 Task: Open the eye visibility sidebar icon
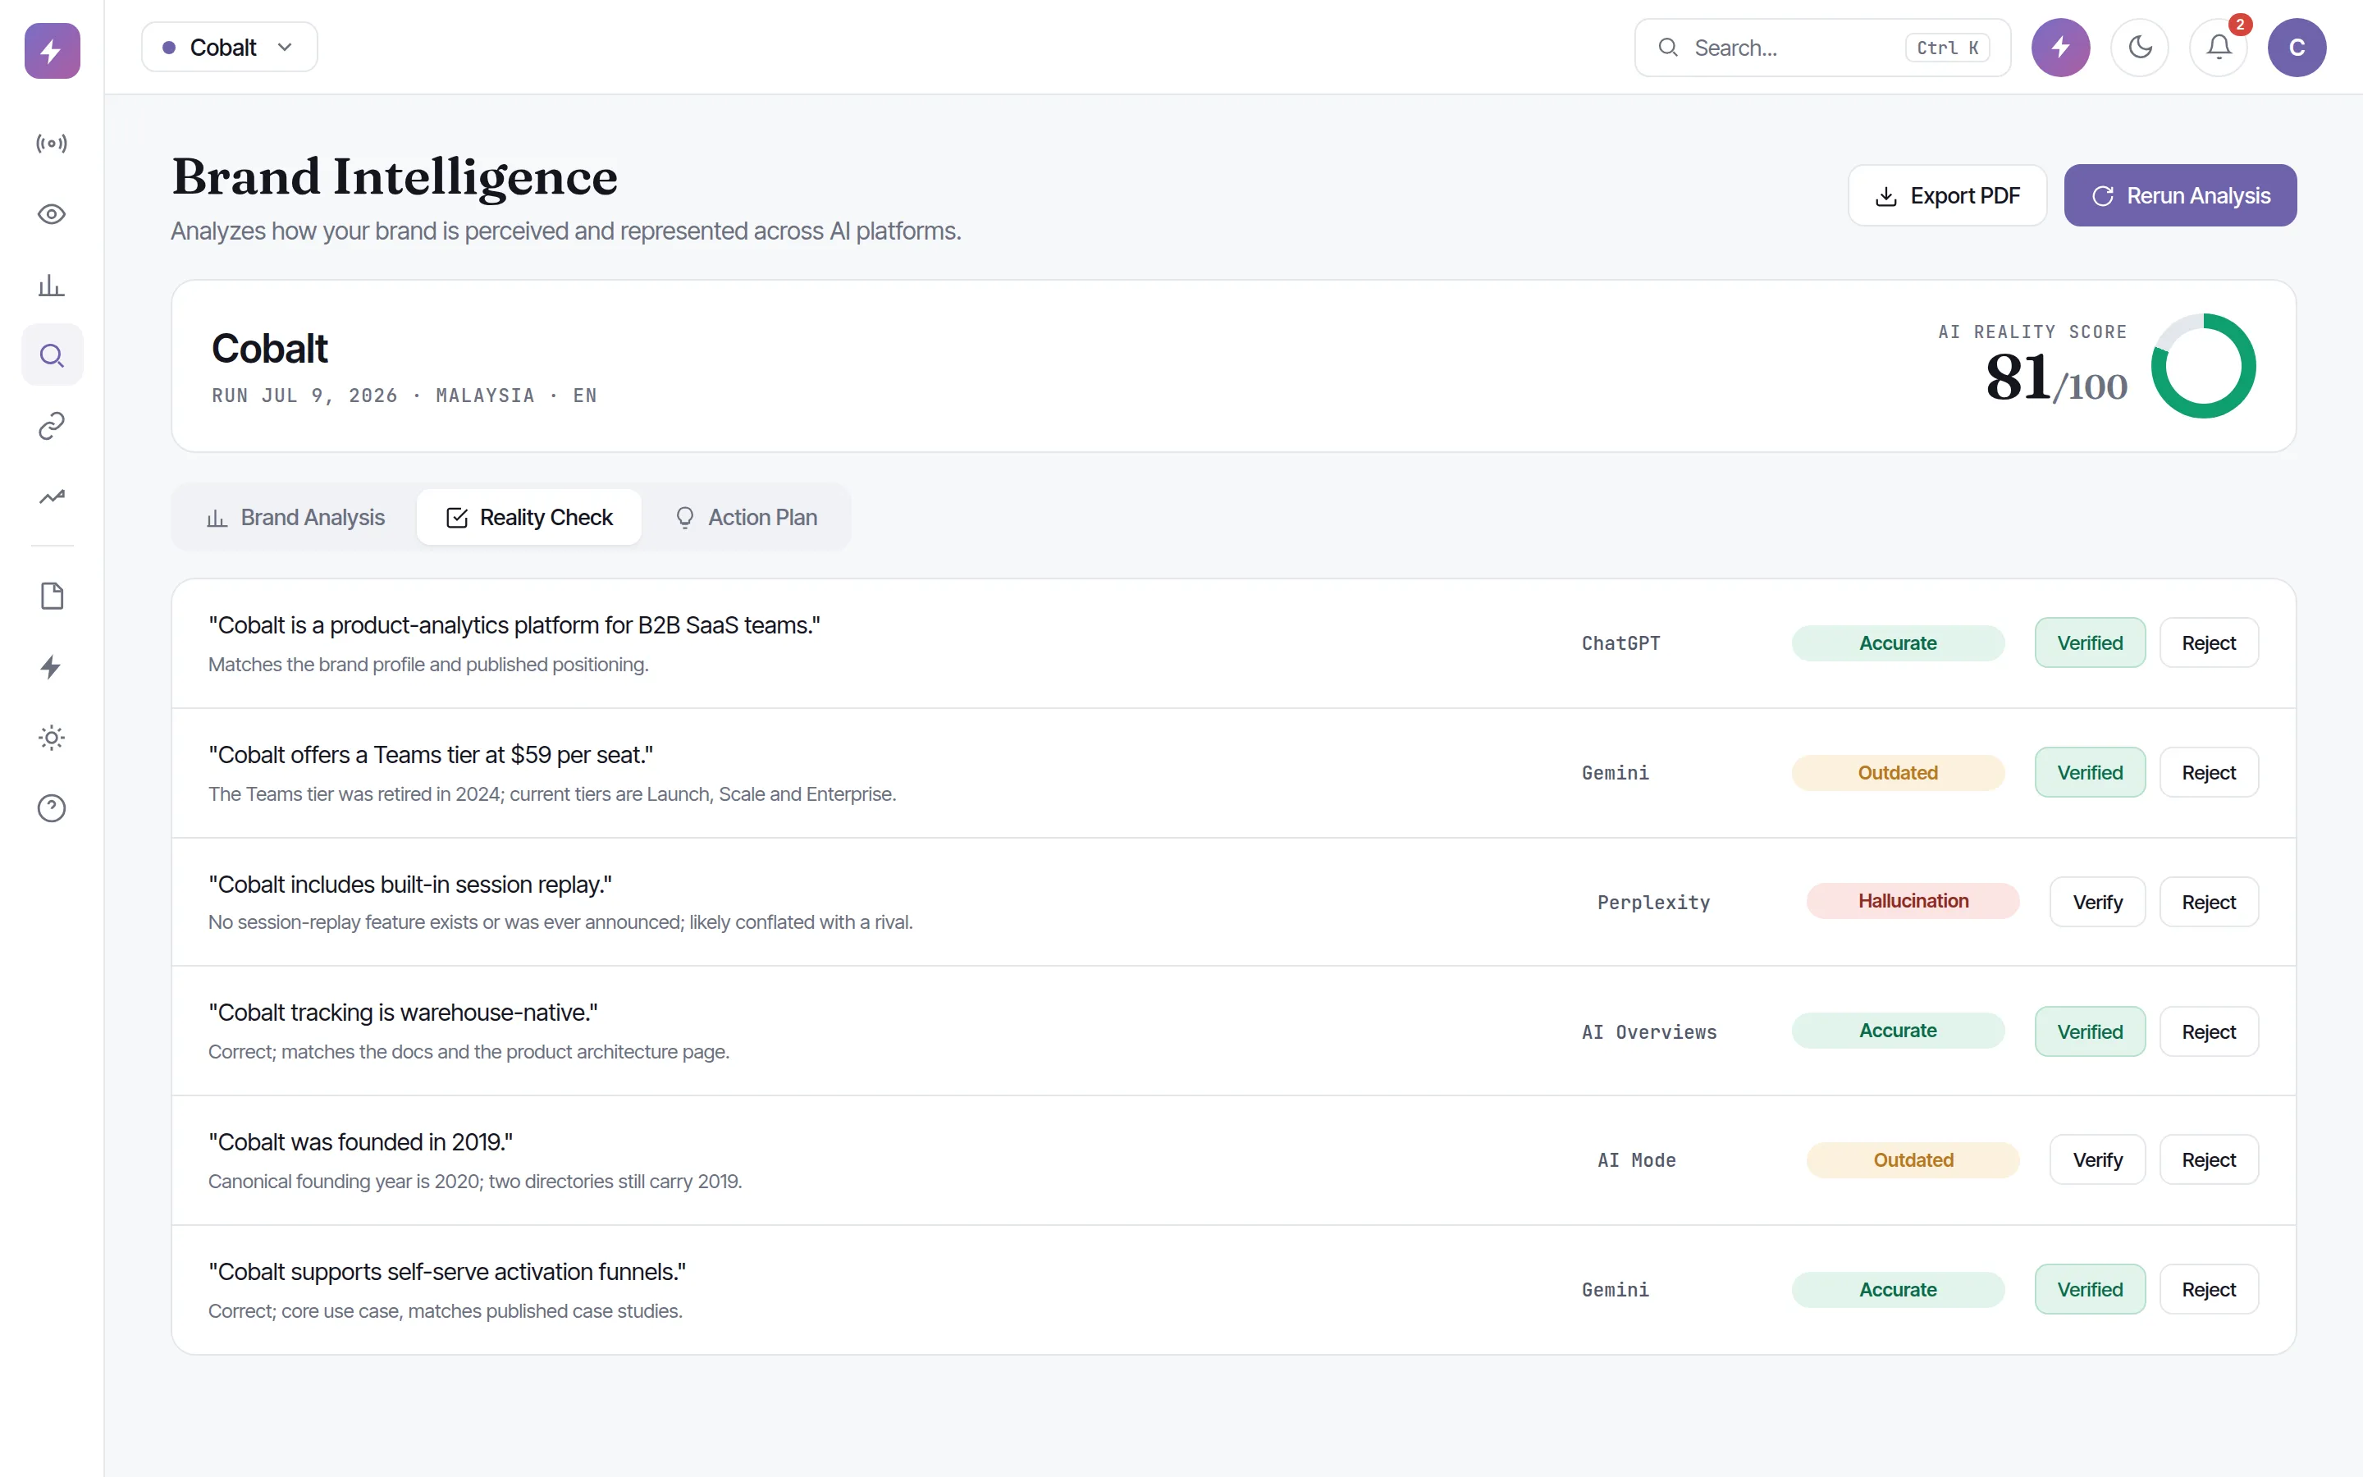[52, 214]
